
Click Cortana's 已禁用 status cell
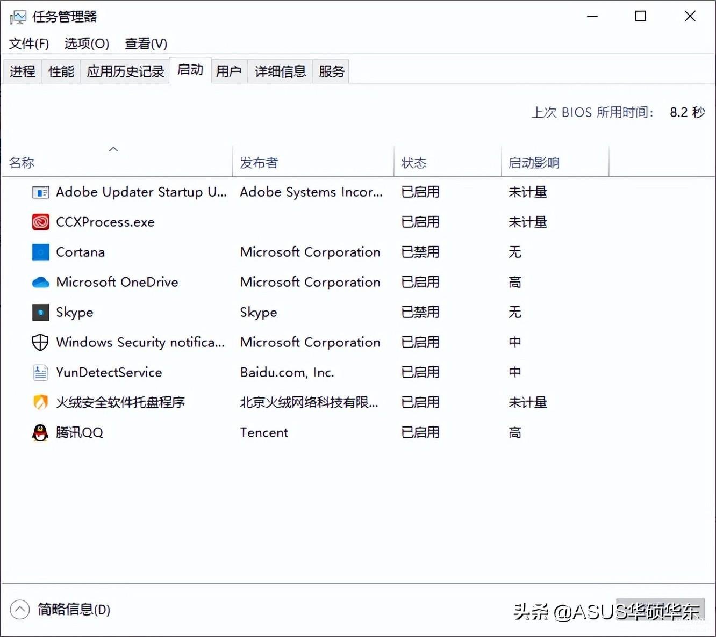click(420, 252)
